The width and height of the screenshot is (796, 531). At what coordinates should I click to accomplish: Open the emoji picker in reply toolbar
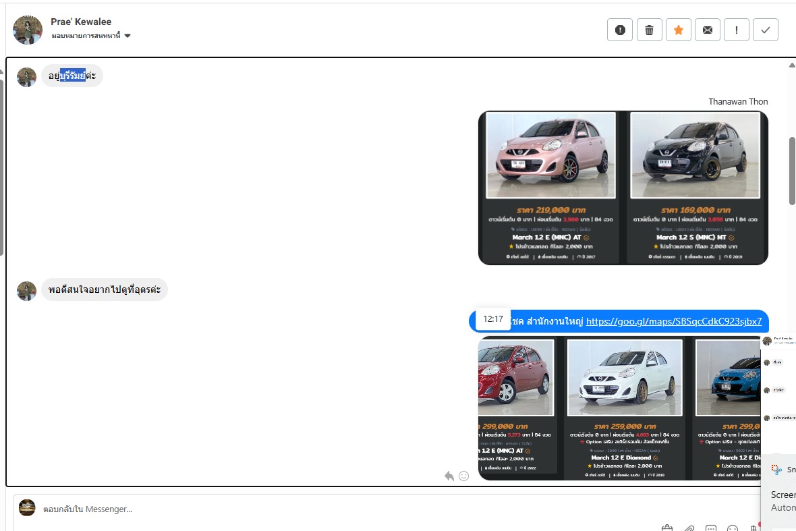pos(733,528)
